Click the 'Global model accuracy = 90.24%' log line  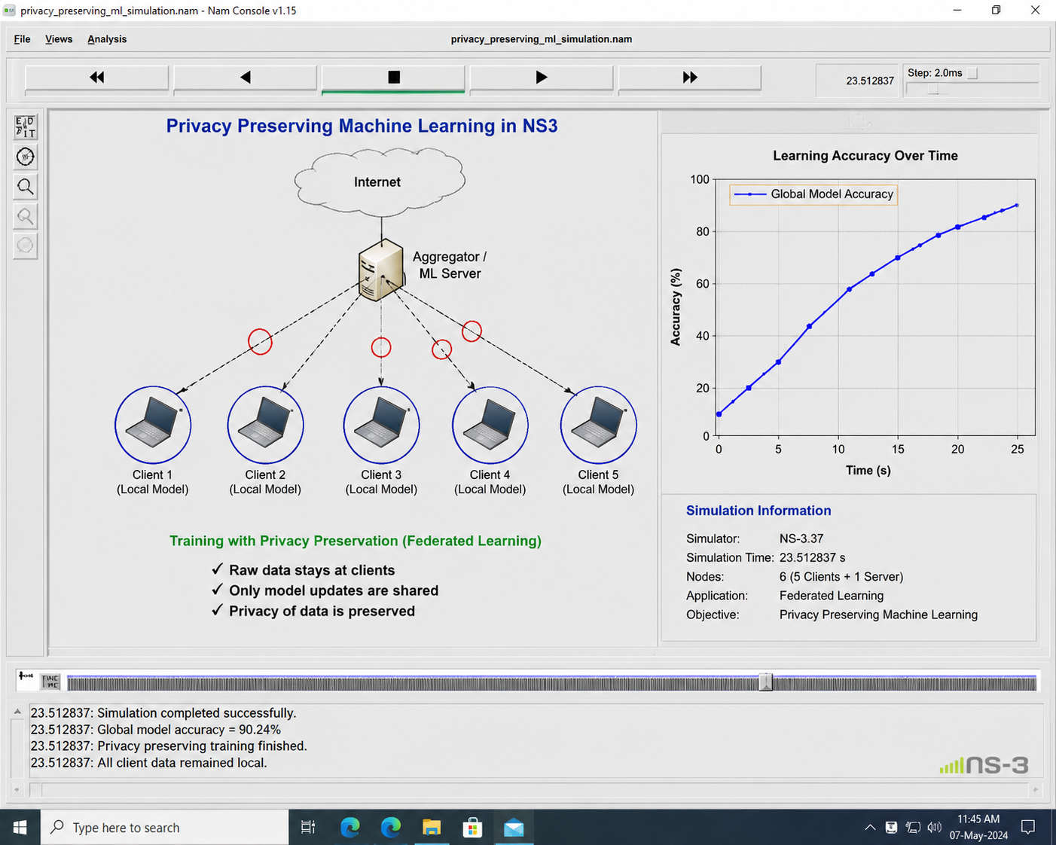[x=156, y=730]
